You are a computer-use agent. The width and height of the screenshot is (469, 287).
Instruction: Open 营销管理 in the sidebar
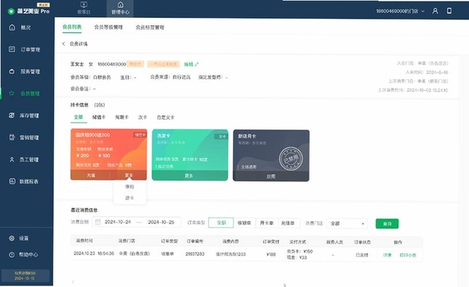tap(24, 138)
